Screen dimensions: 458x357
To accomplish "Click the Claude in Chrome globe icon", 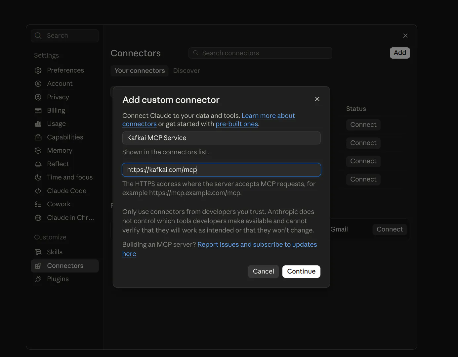I will pyautogui.click(x=38, y=218).
